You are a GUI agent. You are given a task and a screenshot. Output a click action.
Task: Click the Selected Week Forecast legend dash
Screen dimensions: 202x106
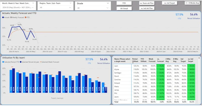coord(41,62)
